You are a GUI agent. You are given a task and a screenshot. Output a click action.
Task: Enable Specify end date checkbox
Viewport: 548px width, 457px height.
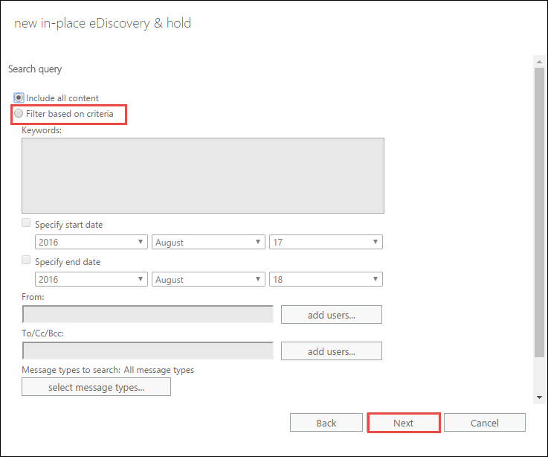(x=26, y=260)
